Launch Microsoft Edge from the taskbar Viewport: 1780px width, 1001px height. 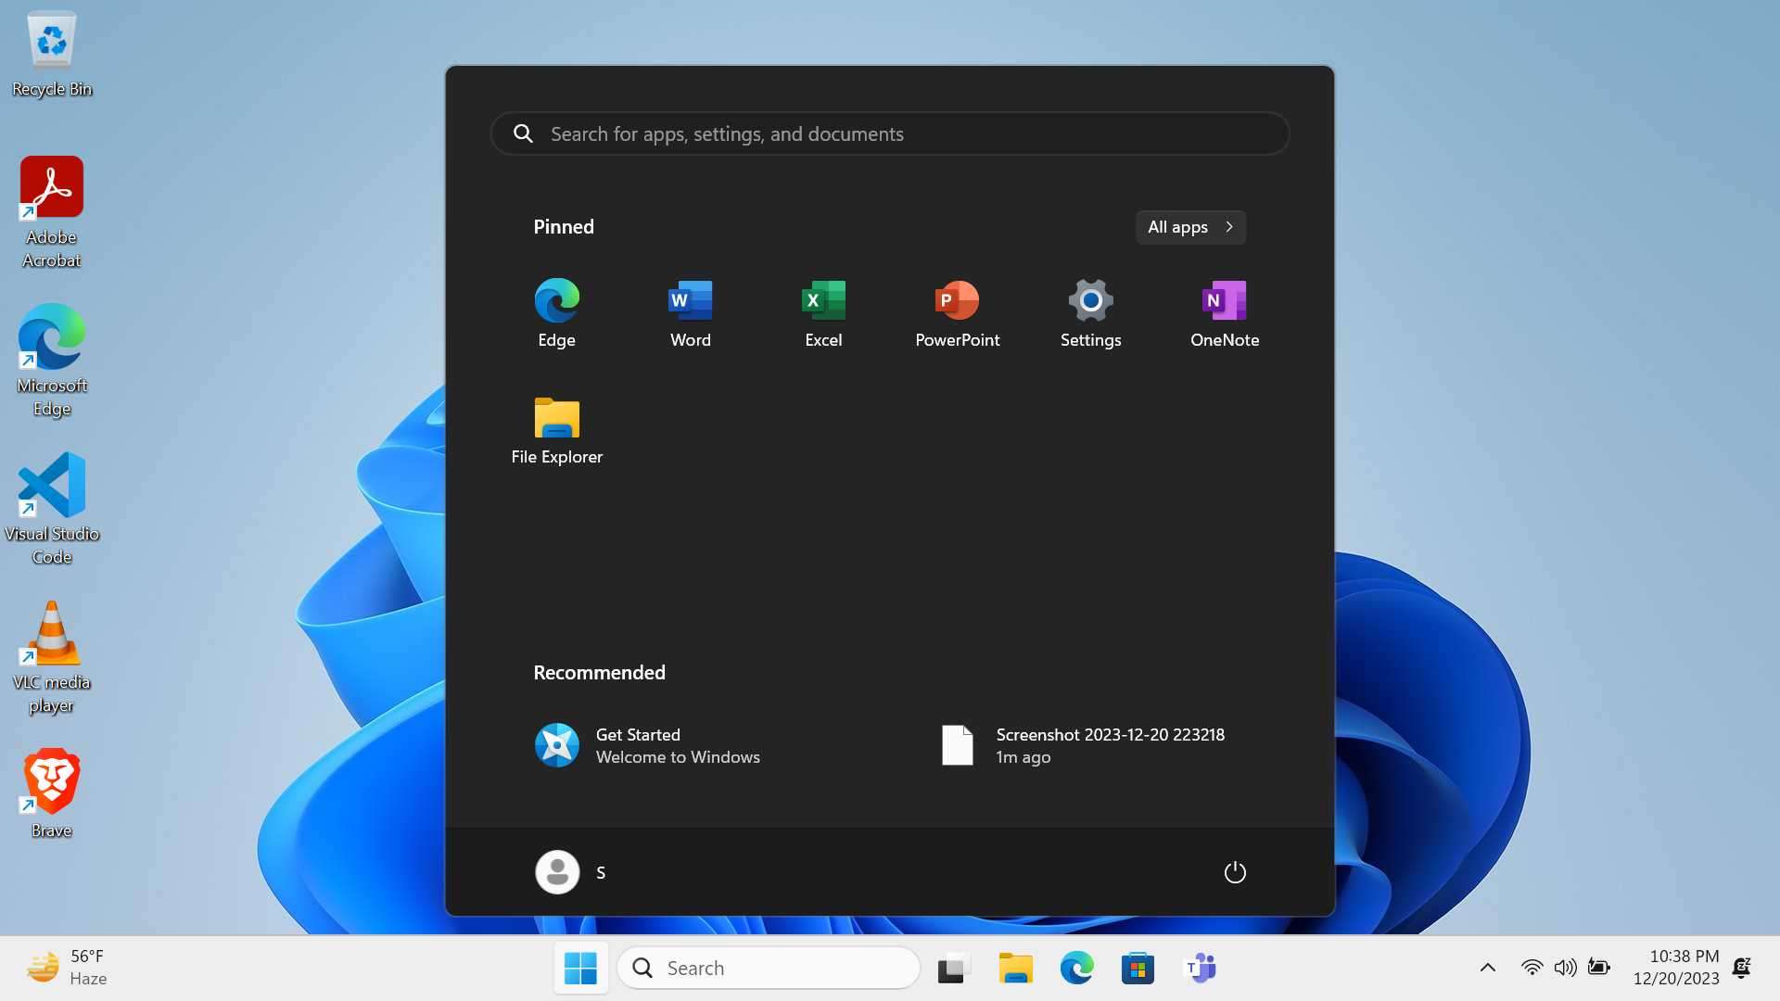point(1076,969)
